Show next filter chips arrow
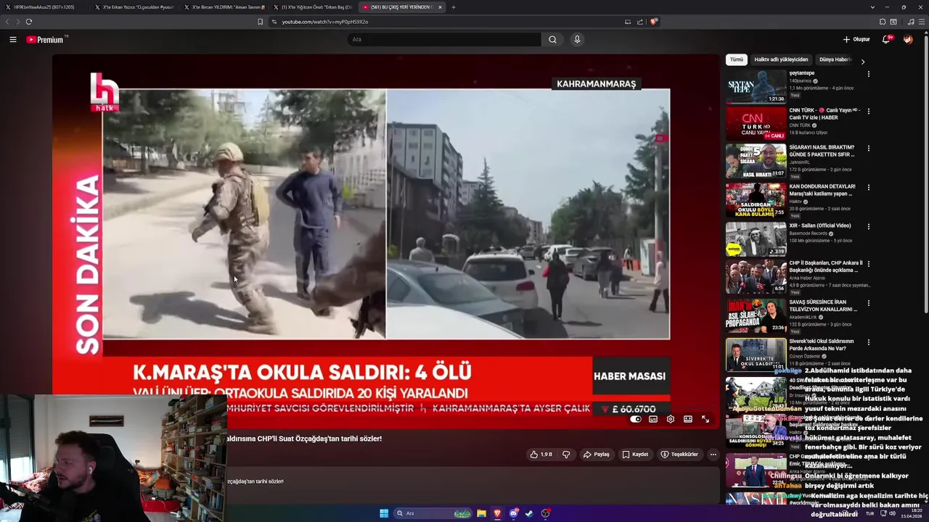The height and width of the screenshot is (522, 929). [x=863, y=61]
